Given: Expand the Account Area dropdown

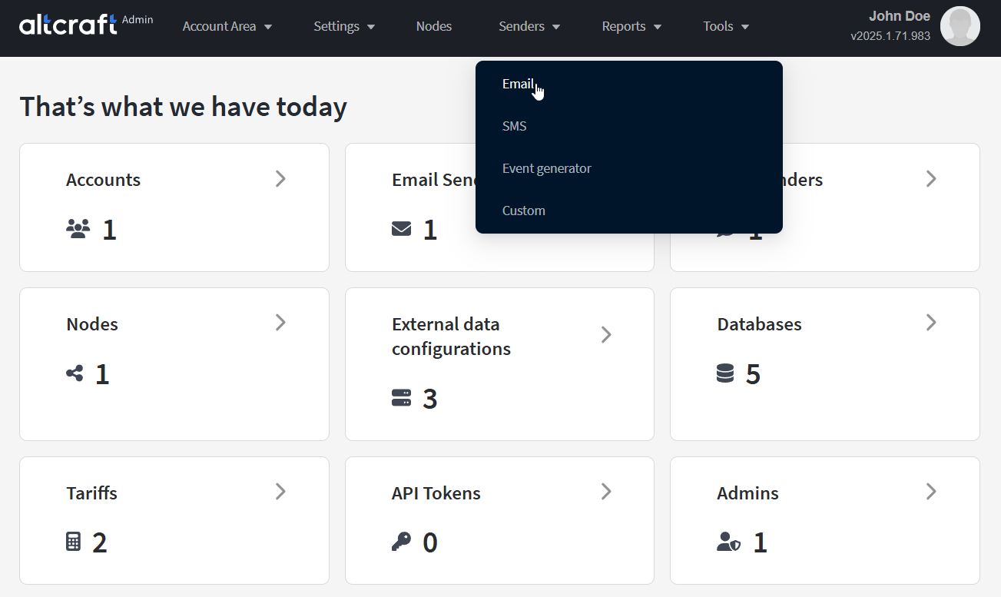Looking at the screenshot, I should 227,26.
